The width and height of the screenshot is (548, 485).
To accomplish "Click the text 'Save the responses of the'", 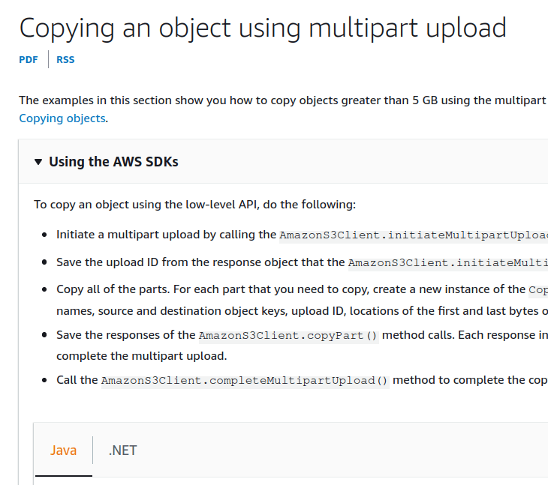I will coord(126,335).
